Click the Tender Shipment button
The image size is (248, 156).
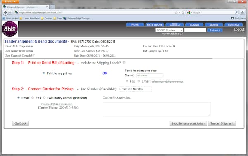pyautogui.click(x=222, y=123)
